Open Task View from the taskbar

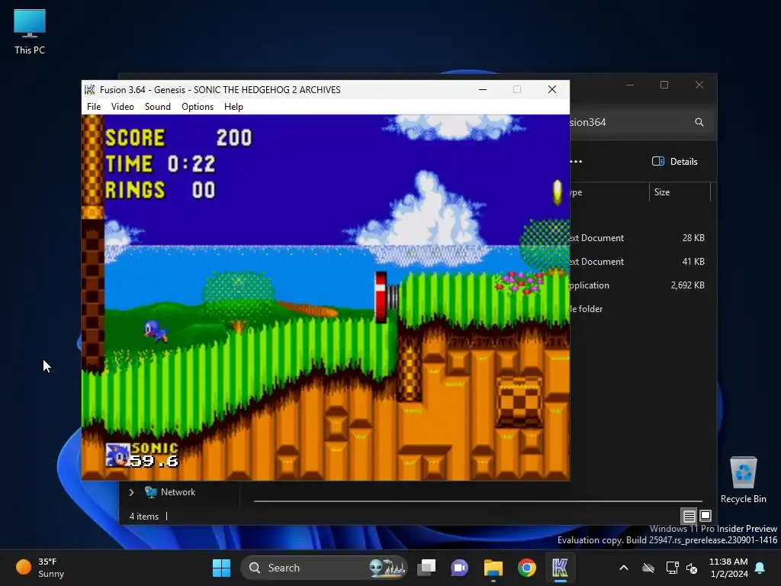[426, 568]
